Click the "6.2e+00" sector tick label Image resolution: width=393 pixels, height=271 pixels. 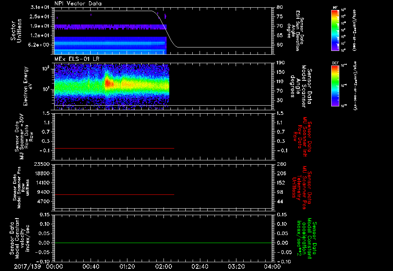(x=40, y=45)
